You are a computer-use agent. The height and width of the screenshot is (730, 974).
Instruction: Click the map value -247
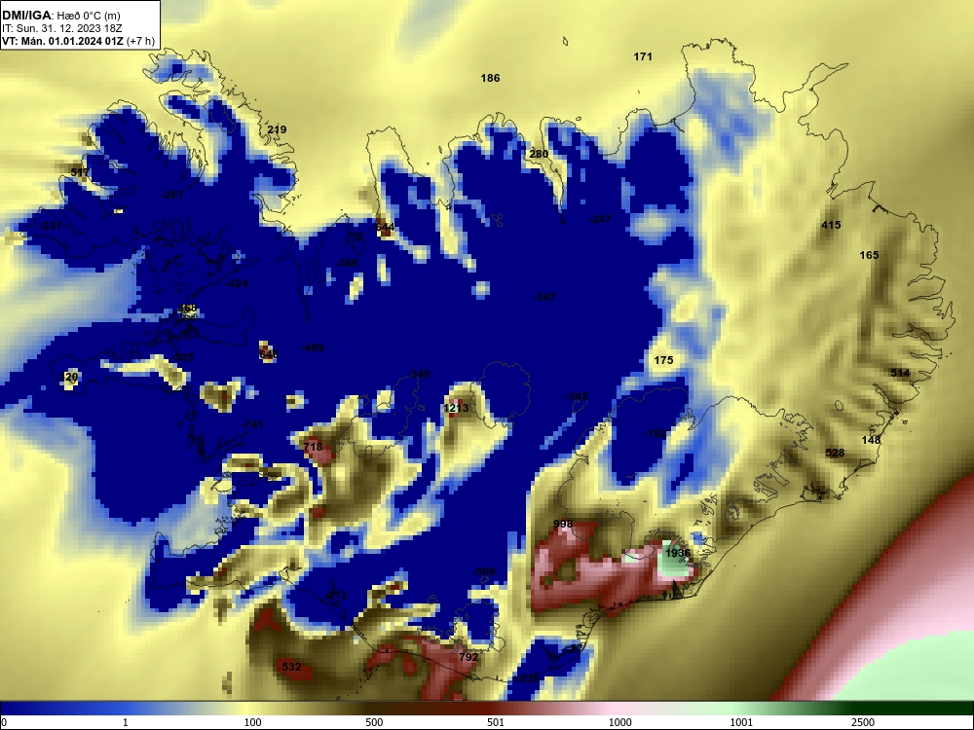(600, 219)
